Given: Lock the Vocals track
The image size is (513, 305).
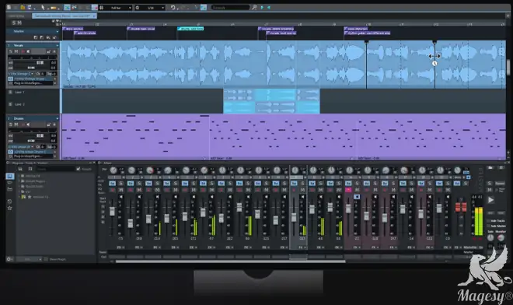Looking at the screenshot, I should (x=49, y=51).
